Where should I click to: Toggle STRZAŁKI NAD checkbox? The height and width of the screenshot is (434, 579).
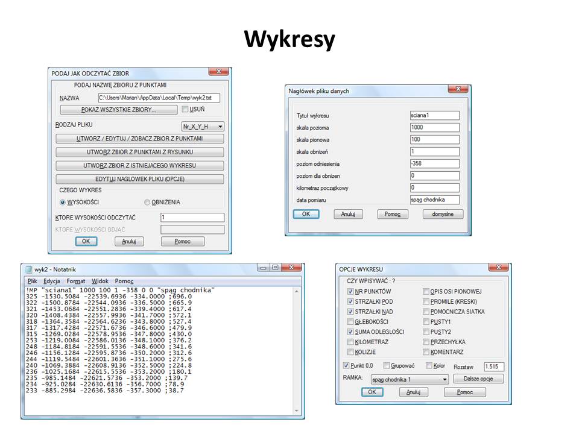[x=350, y=312]
